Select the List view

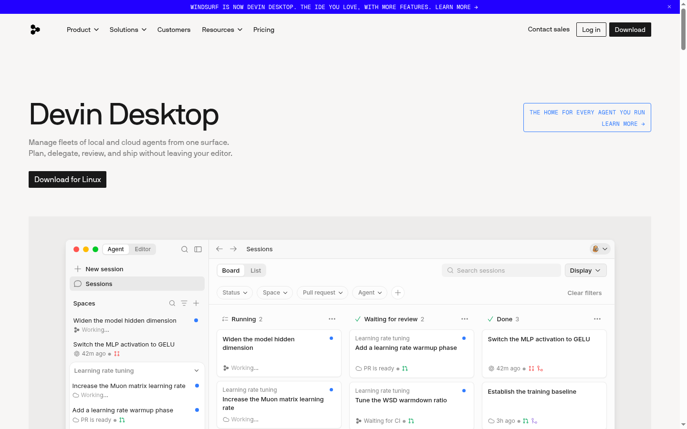pyautogui.click(x=256, y=270)
